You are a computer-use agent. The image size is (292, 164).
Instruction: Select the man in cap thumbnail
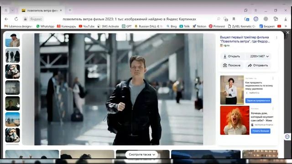[12, 40]
